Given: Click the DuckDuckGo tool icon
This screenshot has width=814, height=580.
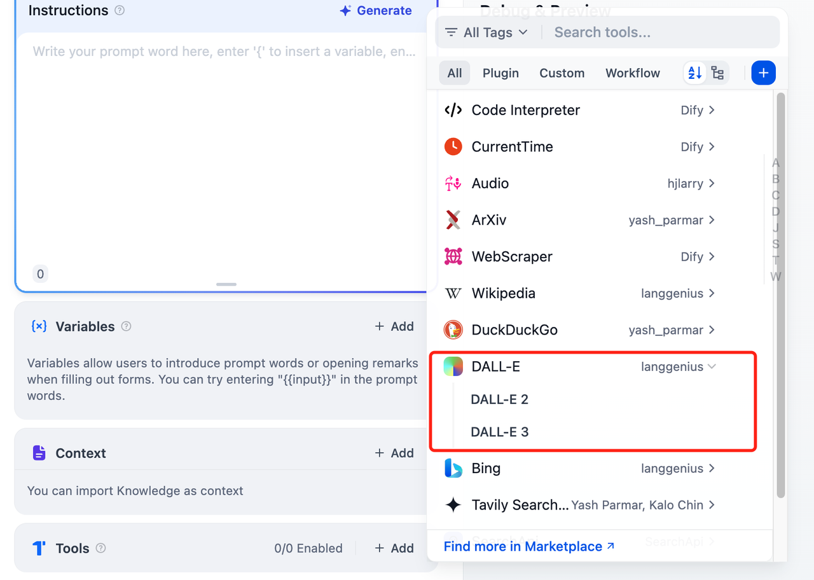Looking at the screenshot, I should (x=453, y=330).
